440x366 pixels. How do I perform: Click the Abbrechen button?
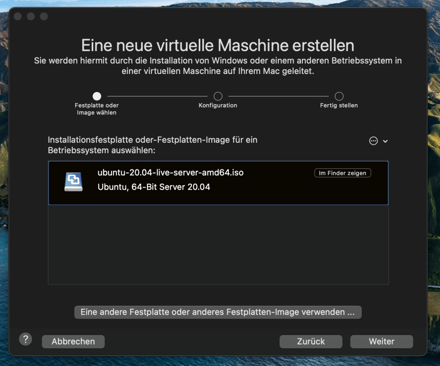(x=73, y=341)
